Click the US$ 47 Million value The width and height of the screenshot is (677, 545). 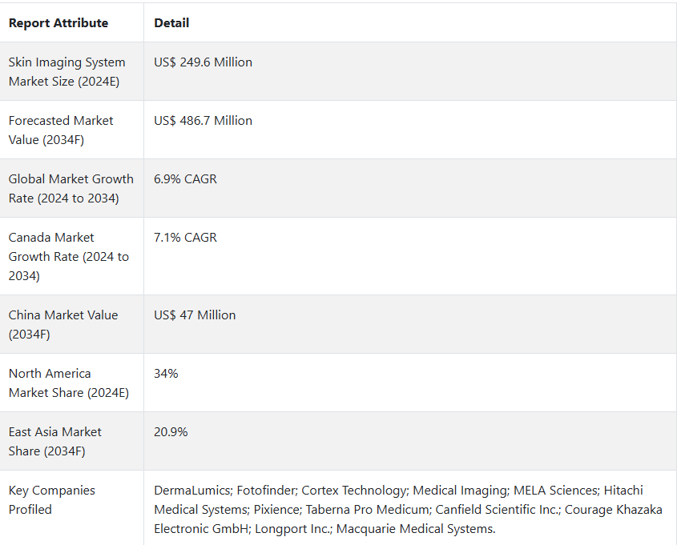195,315
